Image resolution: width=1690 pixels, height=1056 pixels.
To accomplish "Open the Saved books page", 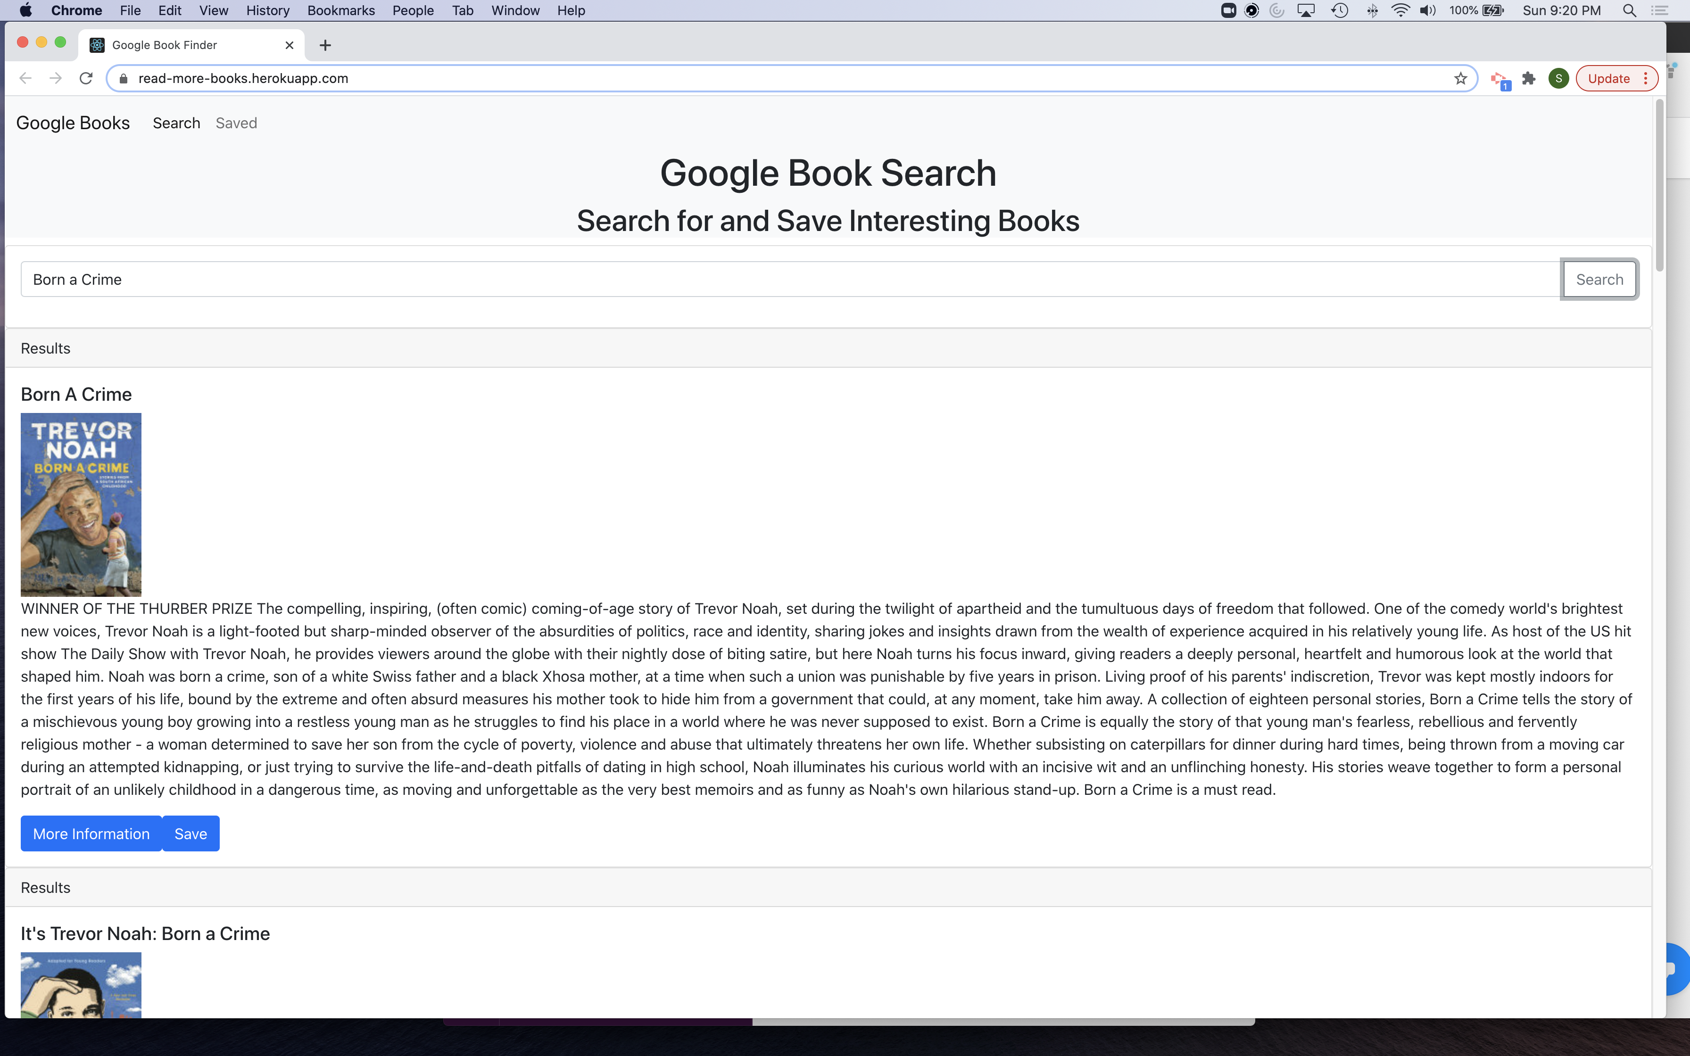I will click(236, 123).
